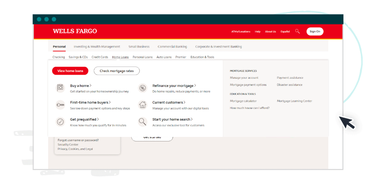The image size is (376, 185).
Task: Click the View home loans button
Action: pos(70,71)
